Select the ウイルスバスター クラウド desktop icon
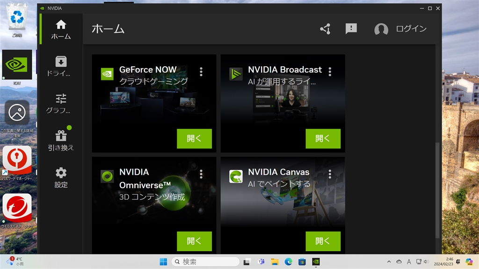This screenshot has height=269, width=479. click(x=17, y=213)
